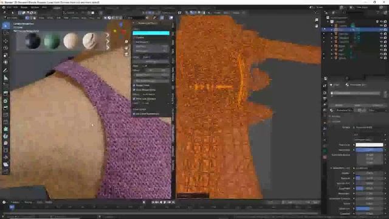This screenshot has width=389, height=219.
Task: Open the Render menu
Action: pyautogui.click(x=24, y=7)
